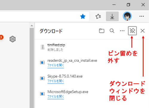Viewport: 149px width, 108px height.
Task: Click the ダウンロード panel title
Action: [x=51, y=31]
